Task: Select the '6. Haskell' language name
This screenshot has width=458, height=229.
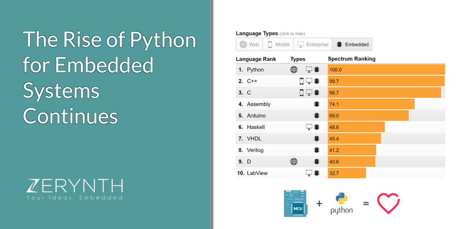Action: [251, 127]
